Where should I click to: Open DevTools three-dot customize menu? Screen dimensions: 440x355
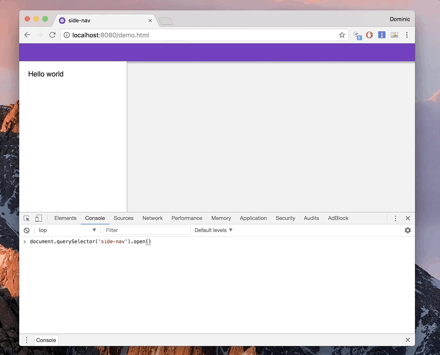click(x=395, y=218)
